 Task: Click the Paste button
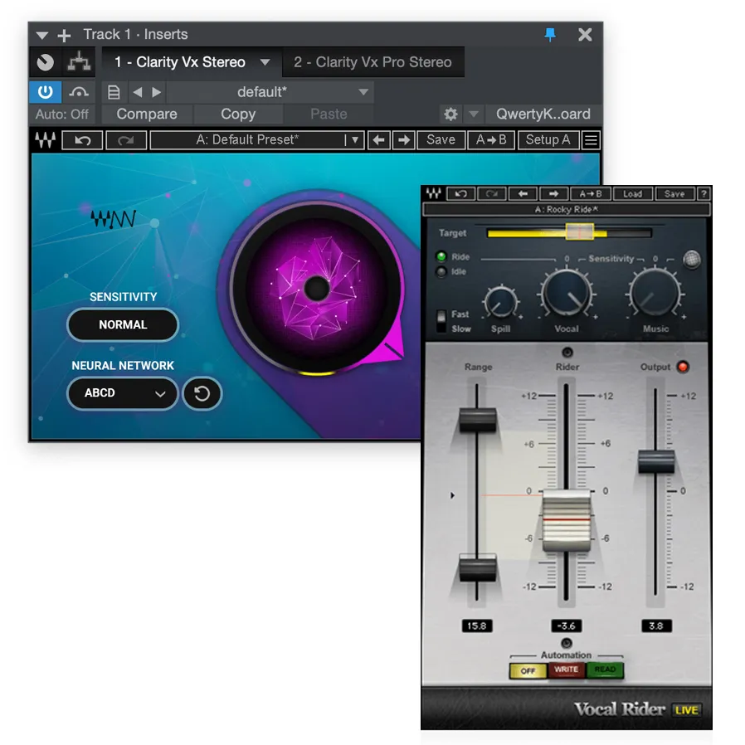(329, 114)
